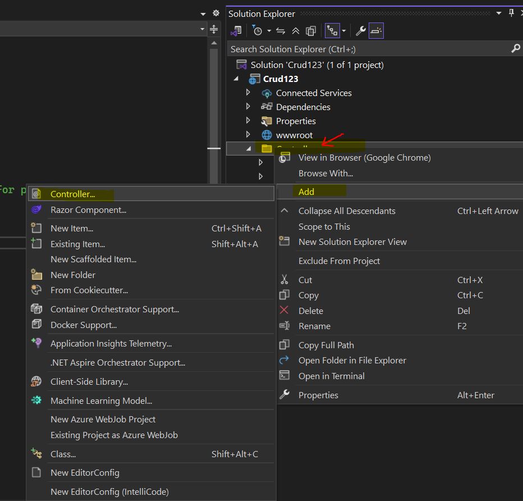Image resolution: width=523 pixels, height=501 pixels.
Task: Click the editor vertical scrollbar up arrow
Action: (214, 43)
